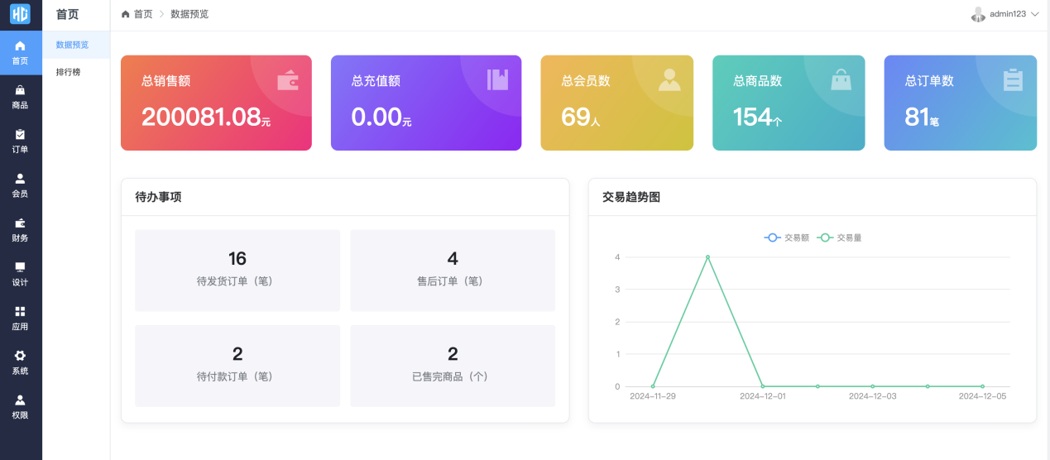Click 首页 breadcrumb link

pos(142,14)
